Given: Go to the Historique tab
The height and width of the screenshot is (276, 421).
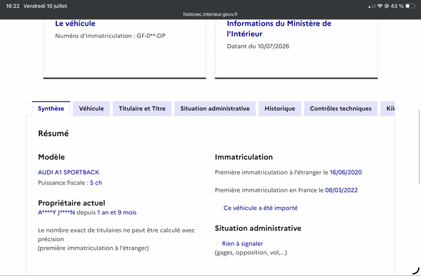Looking at the screenshot, I should (x=280, y=109).
